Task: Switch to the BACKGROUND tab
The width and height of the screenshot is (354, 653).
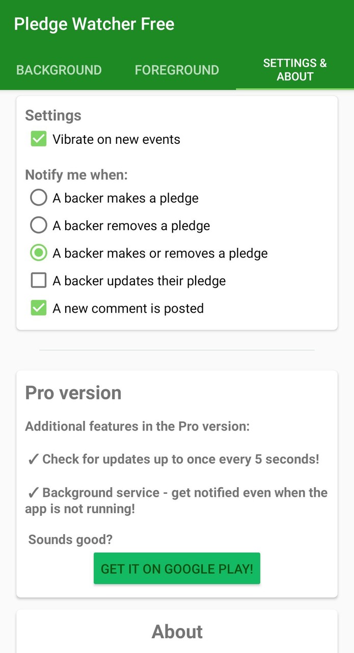Action: (x=59, y=70)
